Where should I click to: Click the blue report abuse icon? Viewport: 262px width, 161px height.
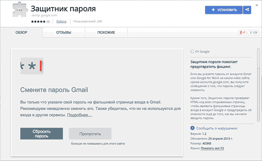click(x=193, y=128)
